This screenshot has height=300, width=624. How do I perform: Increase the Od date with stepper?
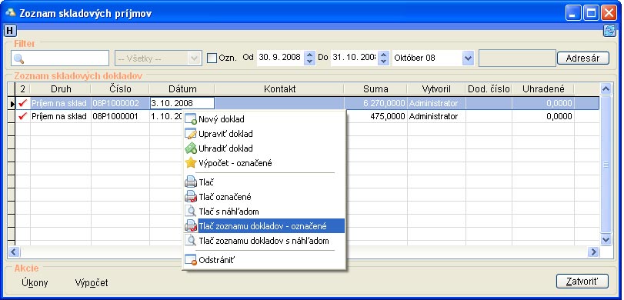309,55
